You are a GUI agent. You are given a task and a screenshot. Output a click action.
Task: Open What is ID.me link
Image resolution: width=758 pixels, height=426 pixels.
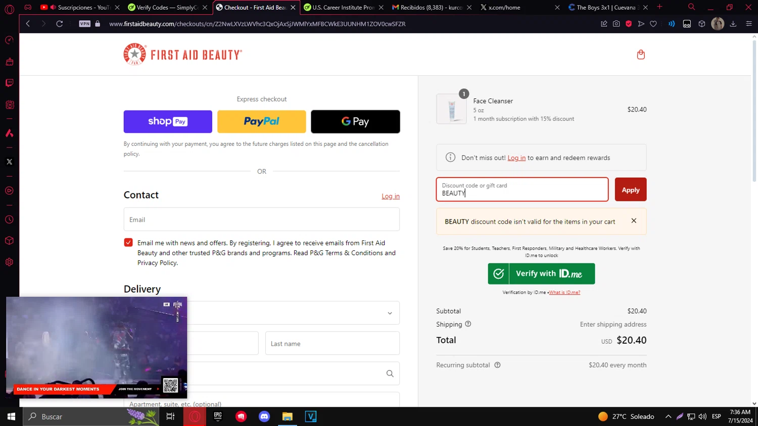[x=564, y=292]
